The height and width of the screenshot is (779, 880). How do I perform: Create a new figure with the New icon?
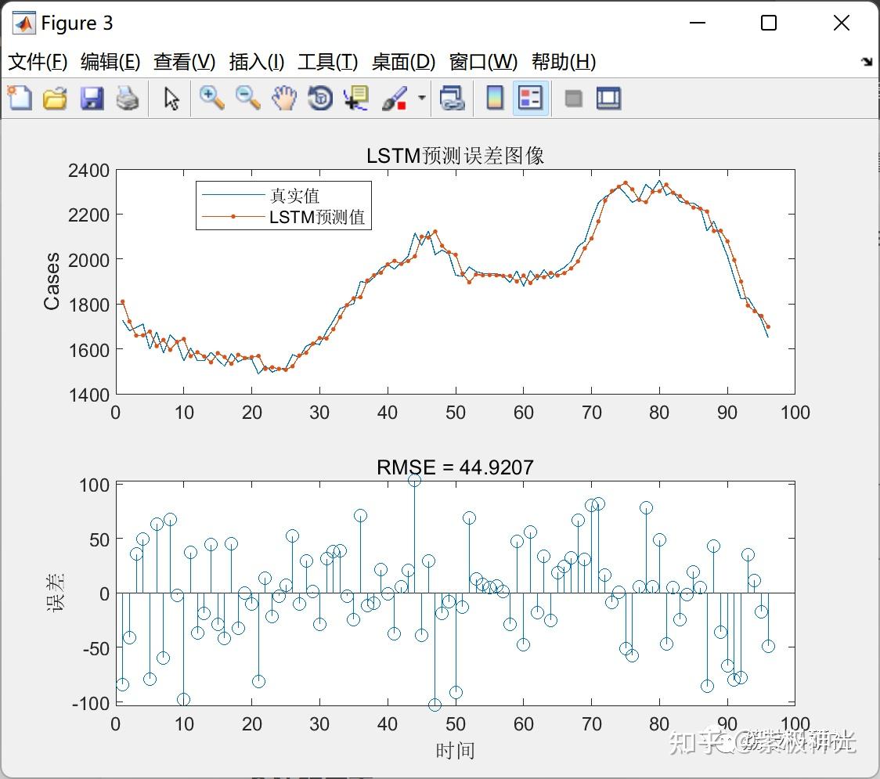[19, 98]
